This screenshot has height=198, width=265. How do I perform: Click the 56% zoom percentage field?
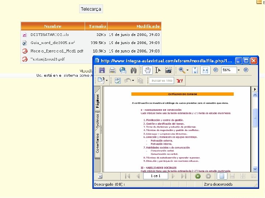tap(229, 70)
